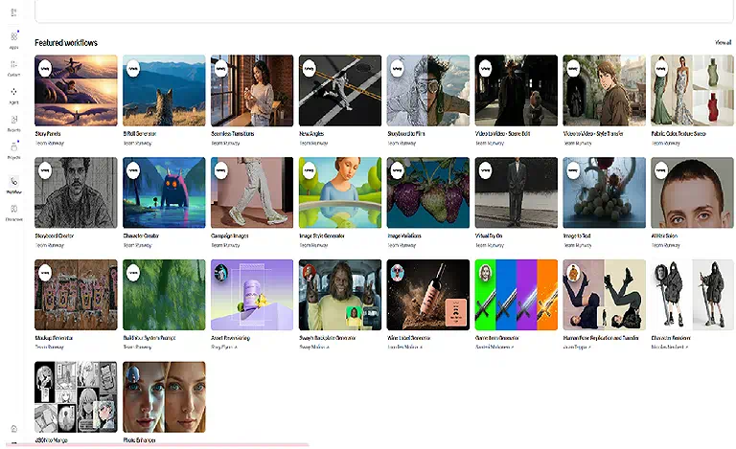The width and height of the screenshot is (736, 449).
Task: Open the Game Item Generator swords thumbnail
Action: 517,295
